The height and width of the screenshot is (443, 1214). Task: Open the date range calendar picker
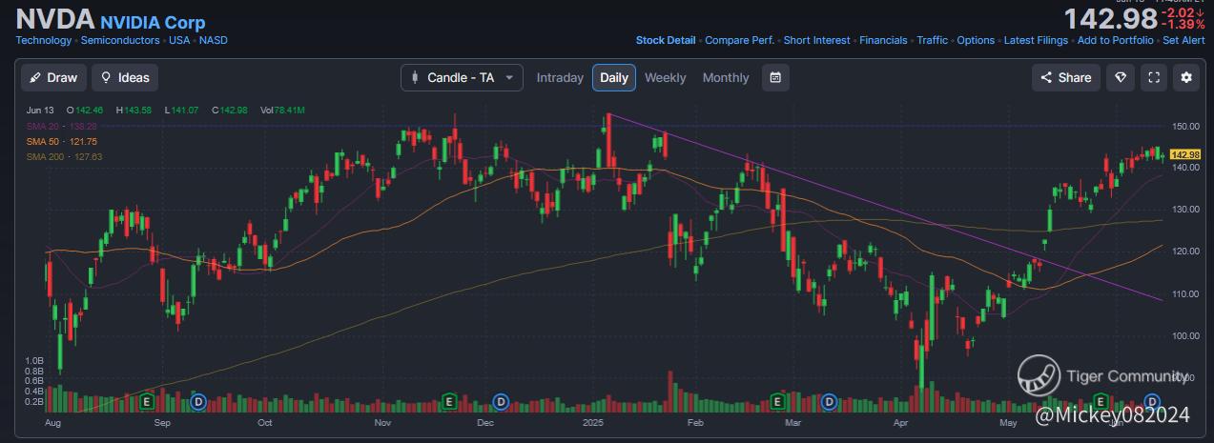[x=775, y=78]
